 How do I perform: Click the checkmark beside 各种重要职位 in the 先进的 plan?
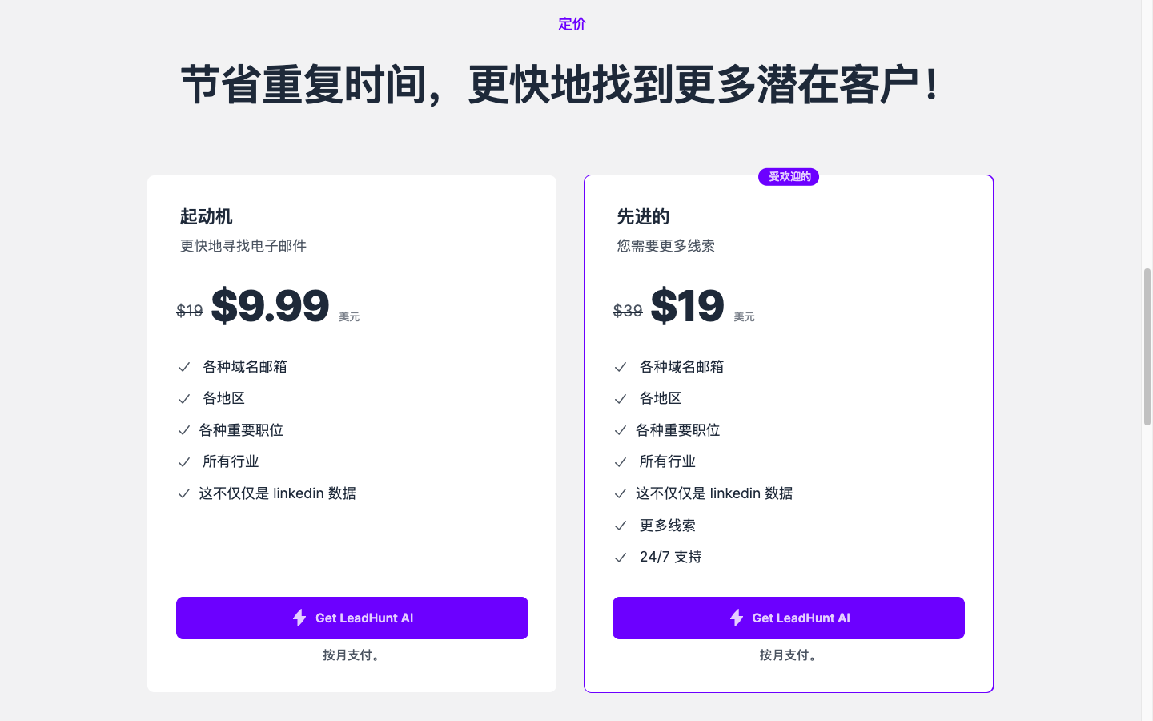point(621,430)
